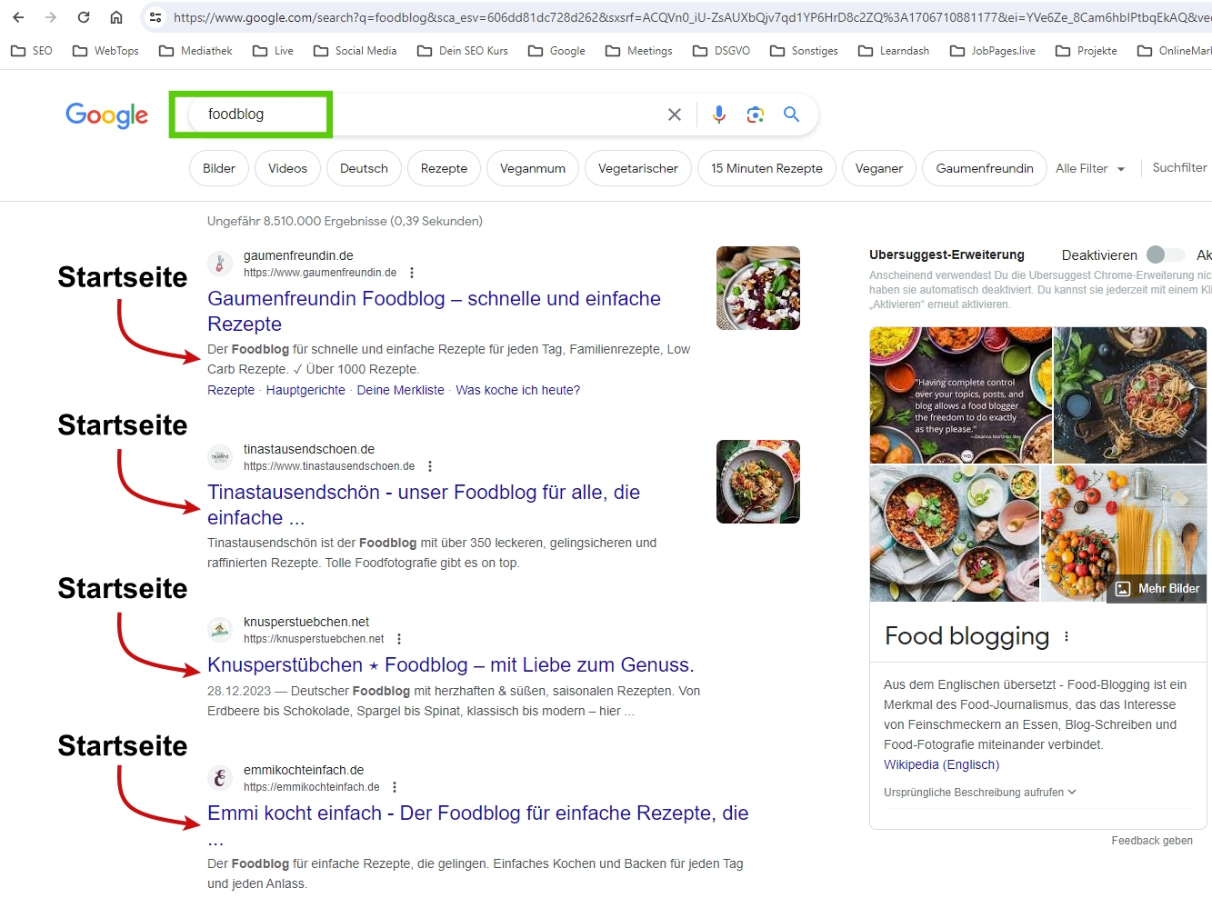1212x898 pixels.
Task: Disable the Ubersuggest extension toggle
Action: 1166,255
